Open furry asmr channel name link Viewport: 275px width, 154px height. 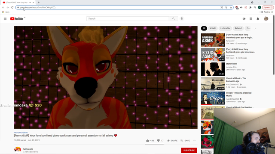[x=28, y=149]
